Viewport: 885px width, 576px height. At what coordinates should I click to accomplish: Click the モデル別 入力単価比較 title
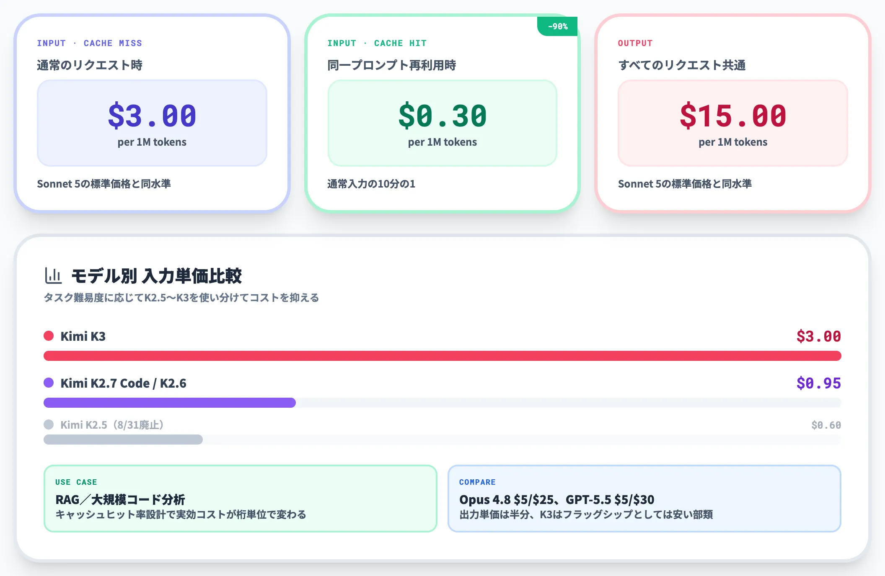(x=156, y=276)
